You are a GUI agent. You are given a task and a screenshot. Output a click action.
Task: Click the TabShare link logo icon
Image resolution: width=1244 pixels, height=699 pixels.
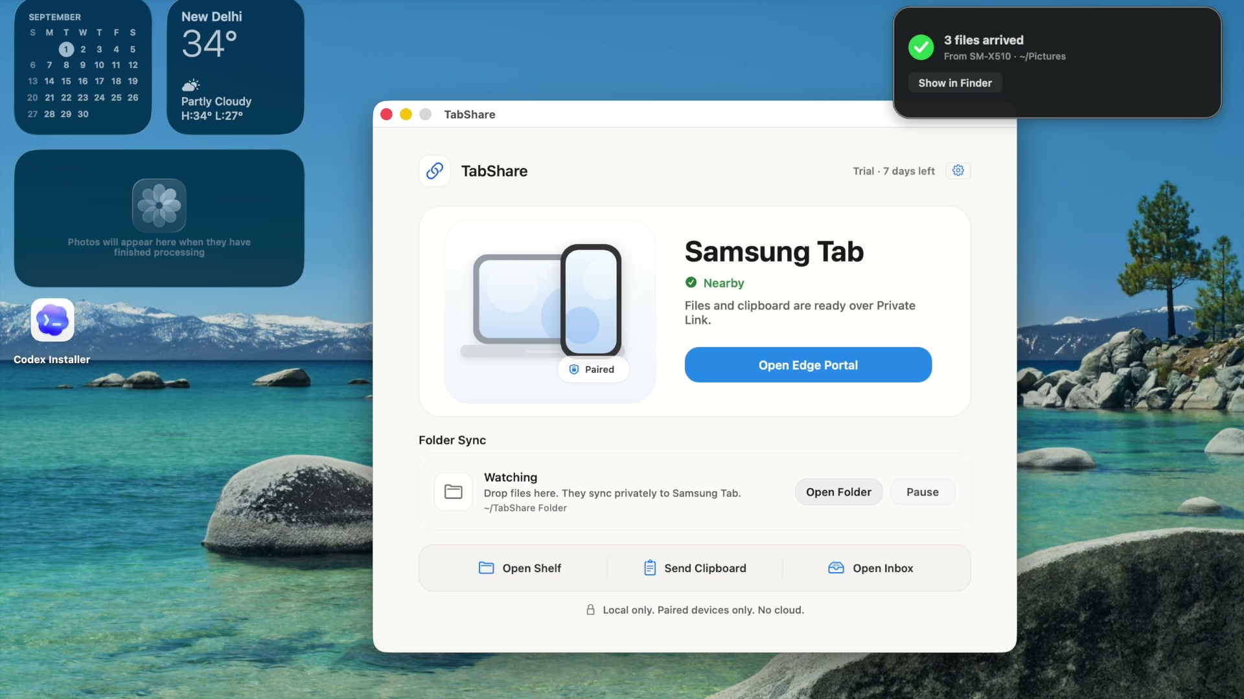pos(435,171)
